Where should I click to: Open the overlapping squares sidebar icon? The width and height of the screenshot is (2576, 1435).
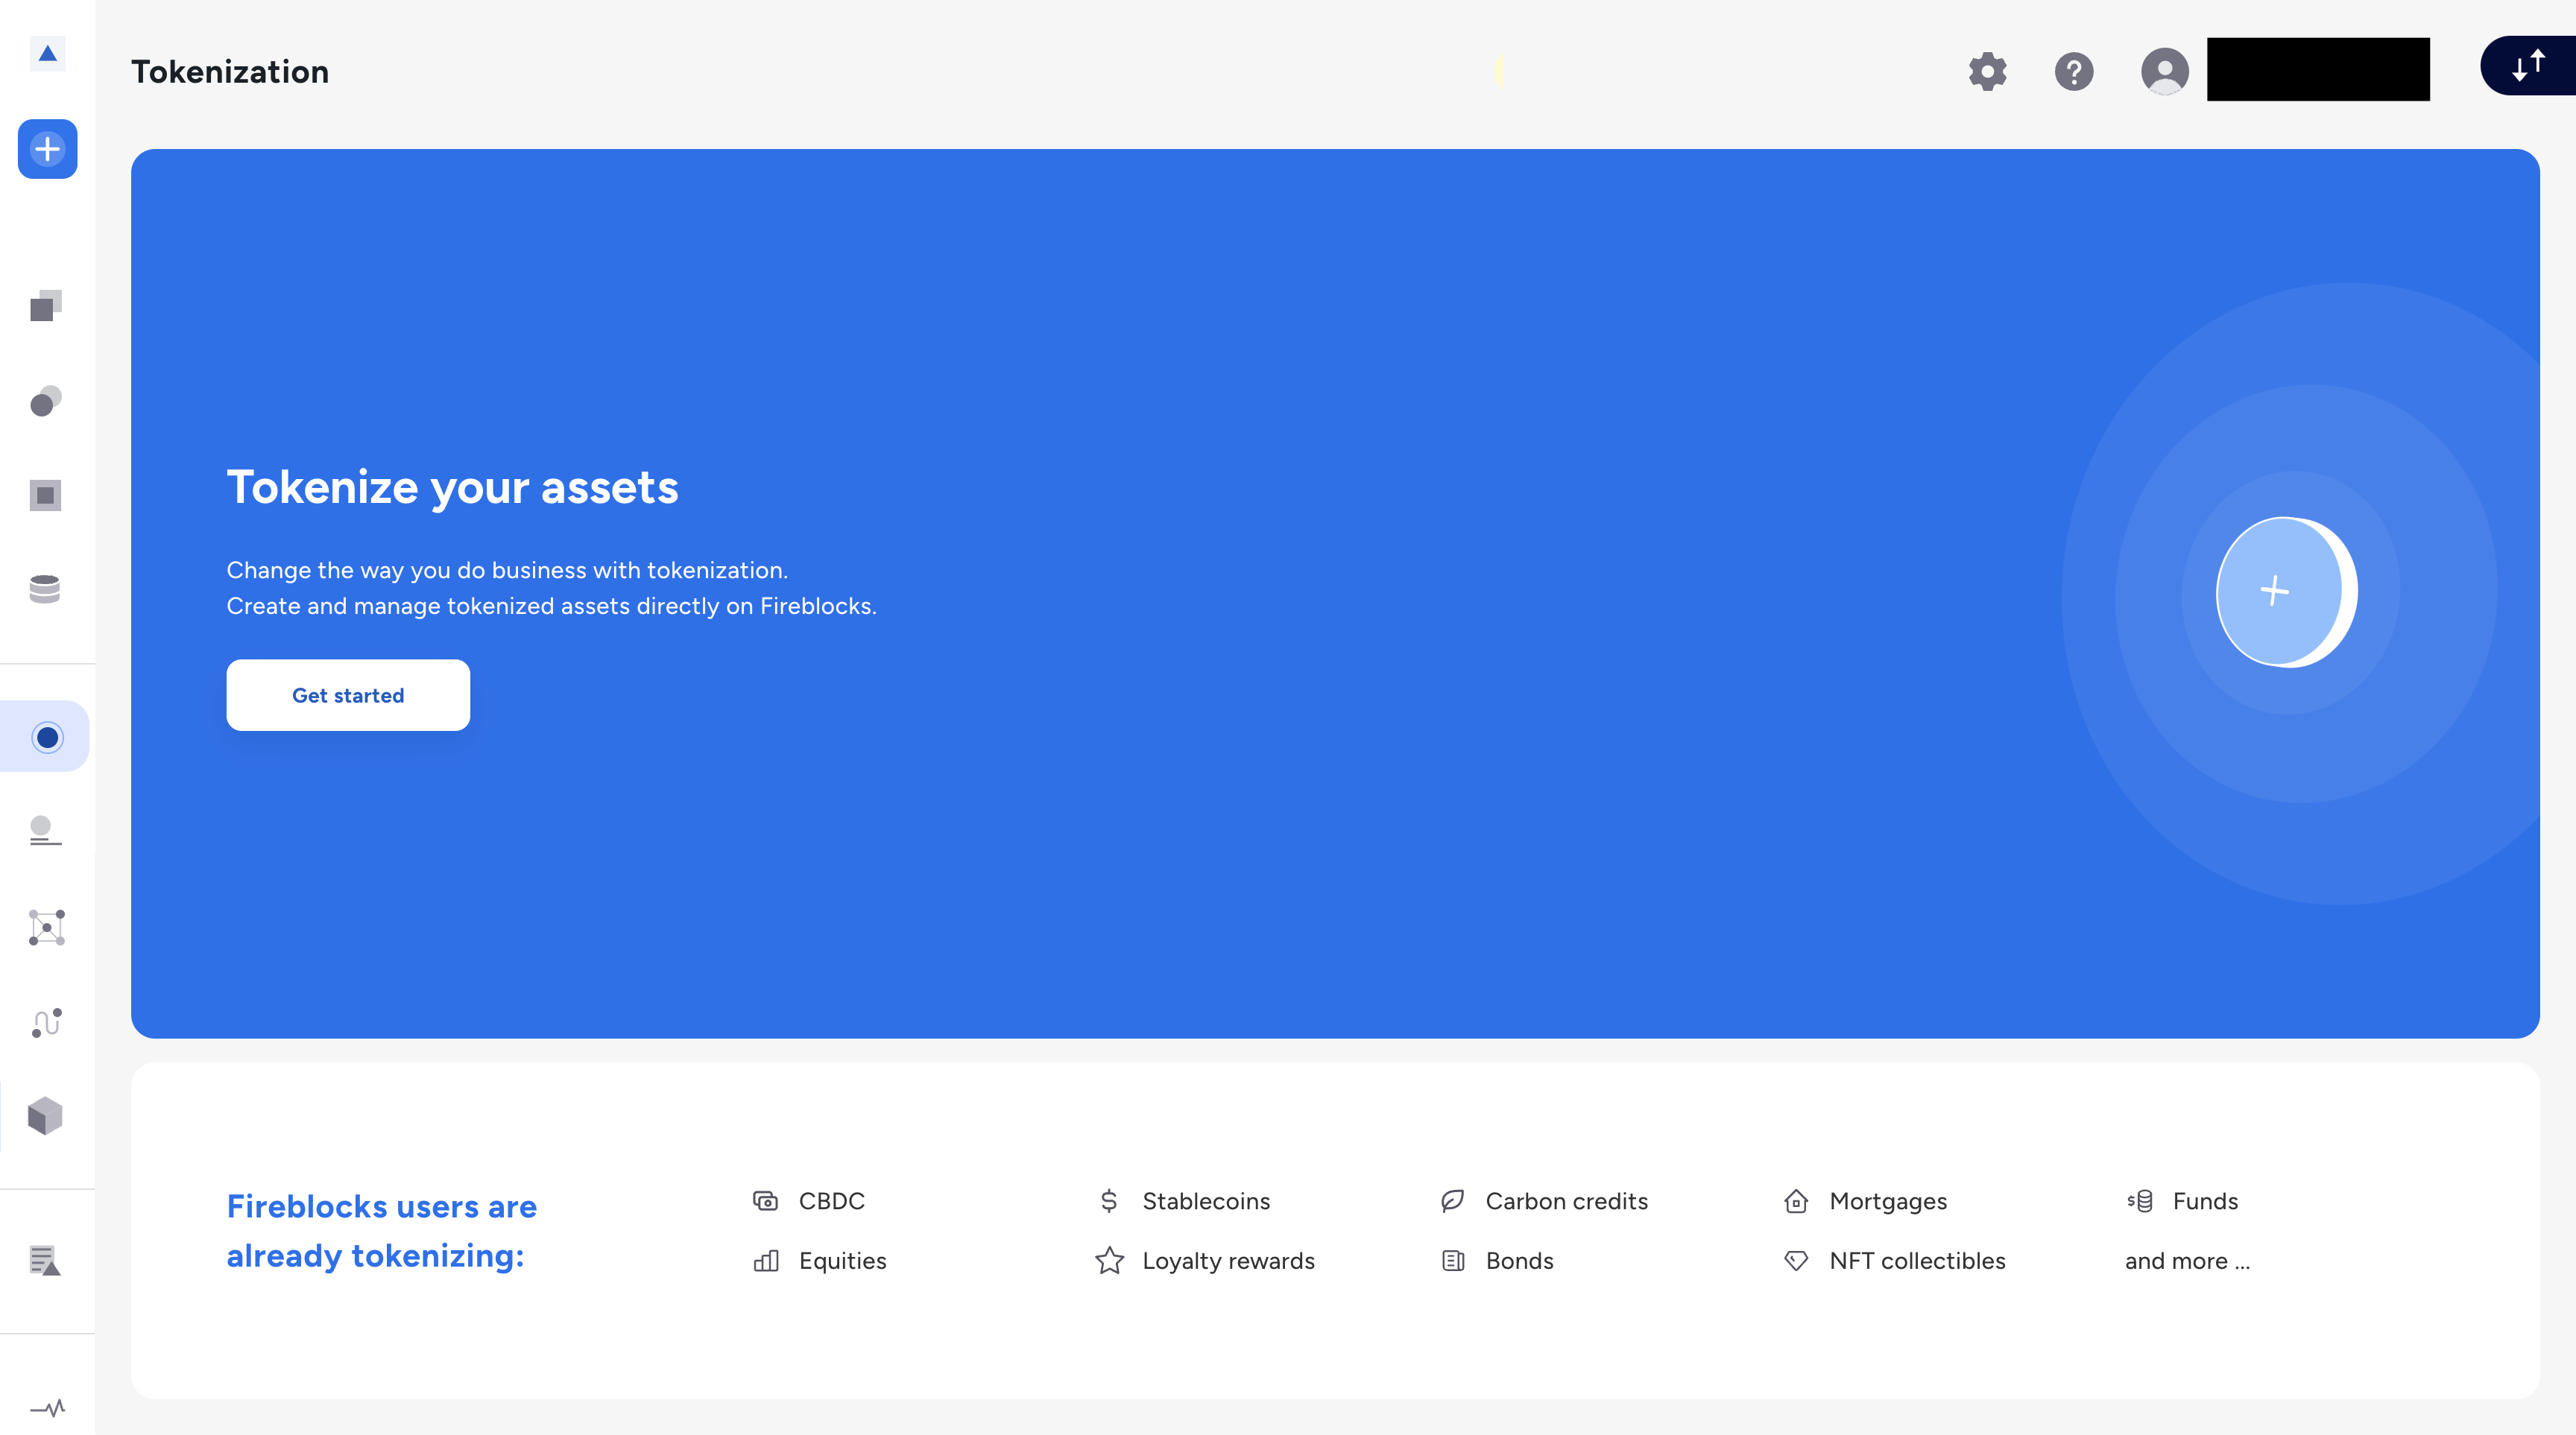[x=46, y=305]
